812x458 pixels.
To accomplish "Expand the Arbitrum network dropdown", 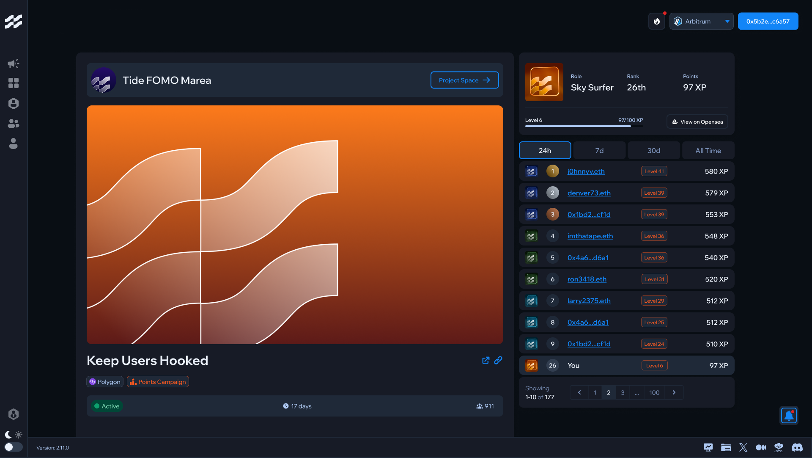I will coord(701,21).
